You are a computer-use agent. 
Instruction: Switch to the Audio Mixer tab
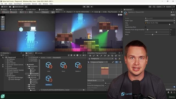[x=31, y=10]
